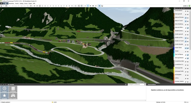
Task: Toggle lock pin on Gleise im Tunnel layer
Action: pos(186,21)
